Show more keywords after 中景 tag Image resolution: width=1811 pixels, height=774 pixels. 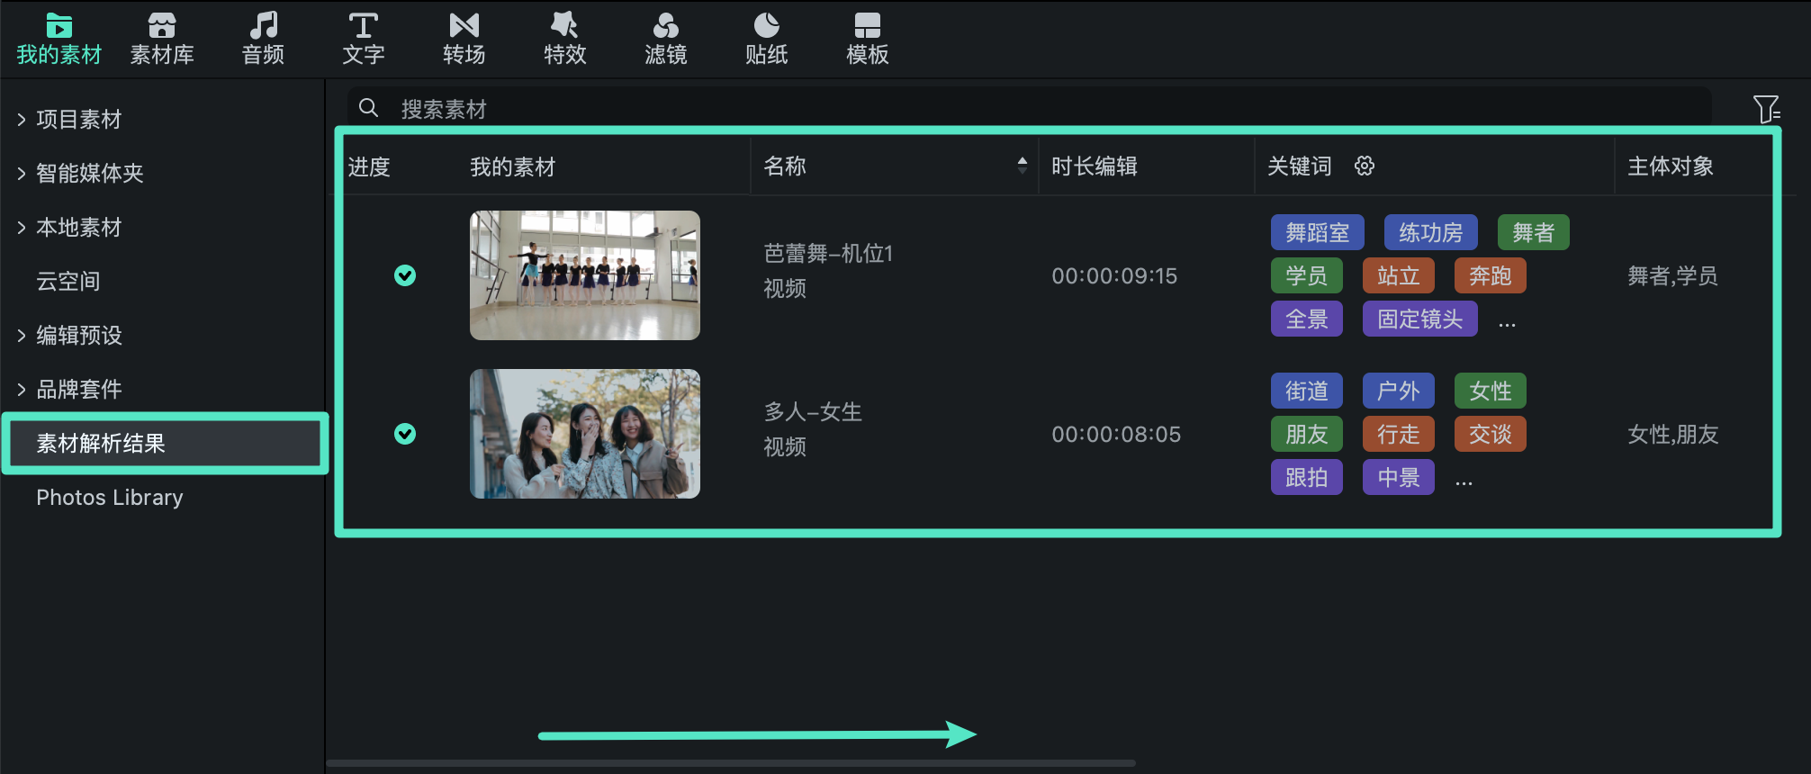point(1464,482)
